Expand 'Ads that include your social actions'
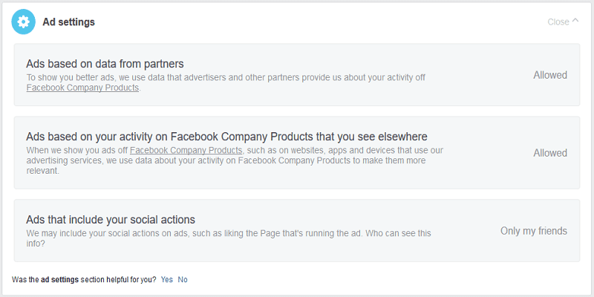 point(297,230)
